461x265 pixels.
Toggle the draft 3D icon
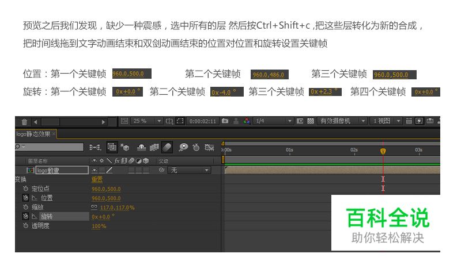124,147
